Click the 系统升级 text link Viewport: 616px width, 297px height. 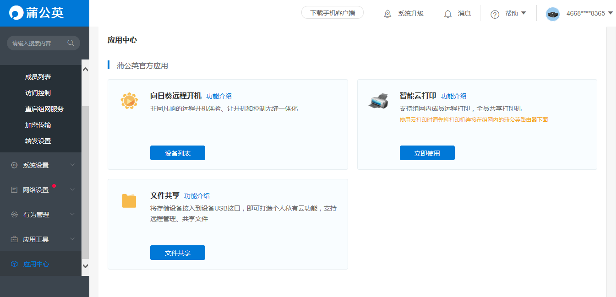411,14
